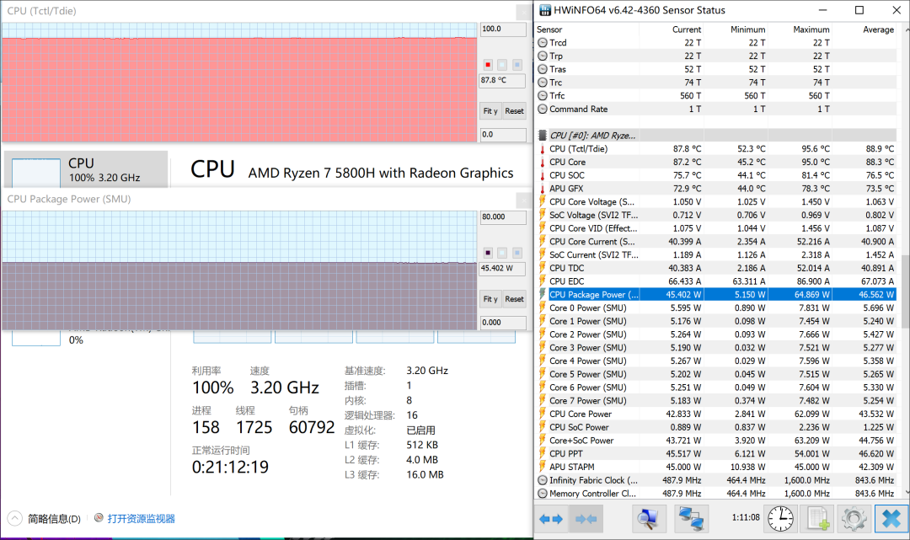Toggle the middle white series box in temperature graph
910x540 pixels.
point(502,65)
